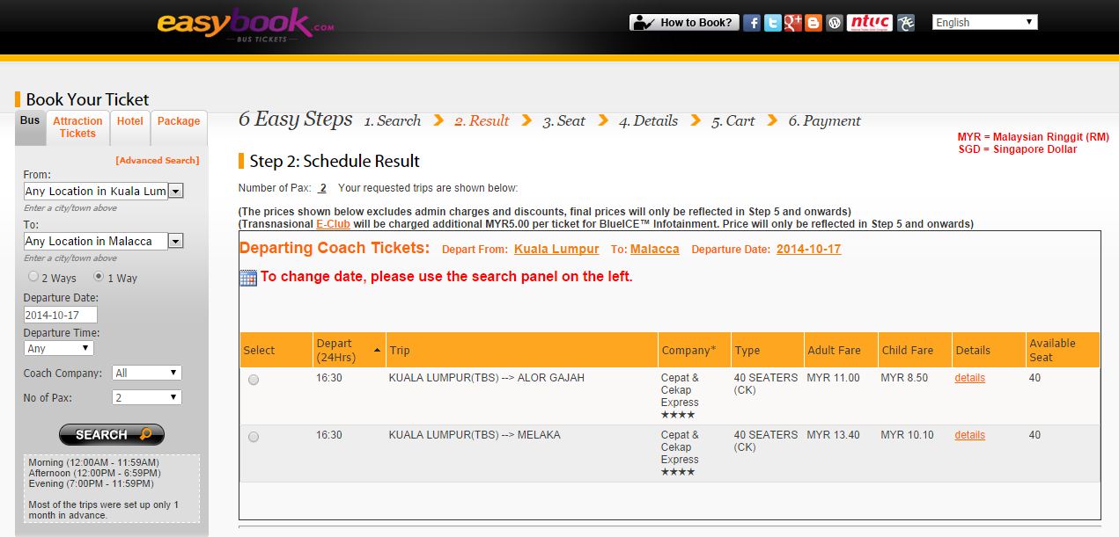Viewport: 1119px width, 537px height.
Task: Expand the From location dropdown arrow
Action: (175, 191)
